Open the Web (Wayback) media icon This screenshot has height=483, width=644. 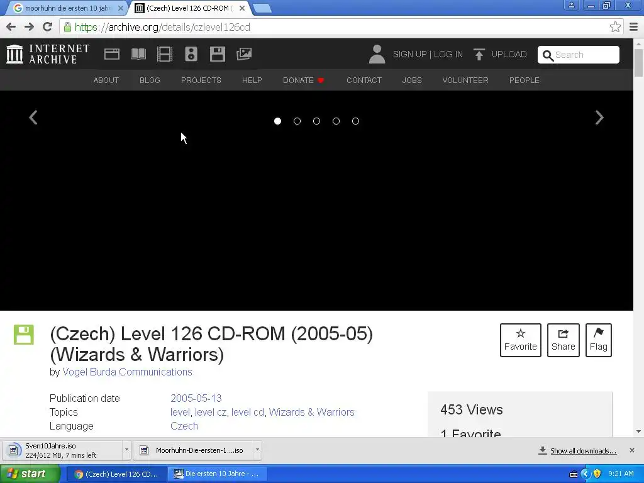point(112,54)
